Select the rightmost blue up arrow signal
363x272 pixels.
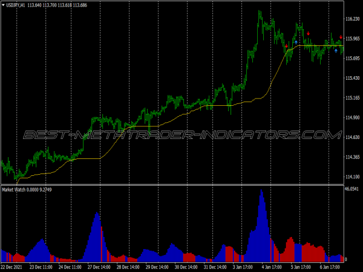[336, 51]
